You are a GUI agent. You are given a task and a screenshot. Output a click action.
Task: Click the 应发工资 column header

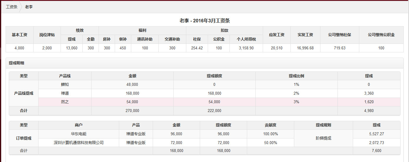coord(277,35)
